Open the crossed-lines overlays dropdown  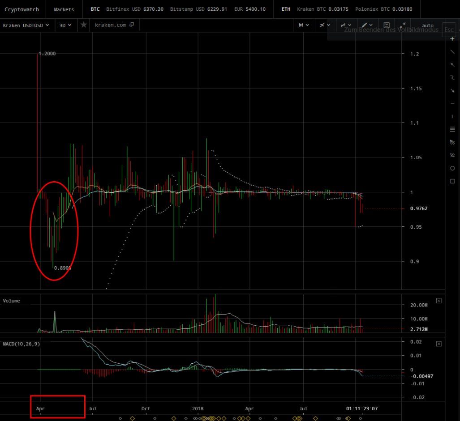pyautogui.click(x=325, y=25)
